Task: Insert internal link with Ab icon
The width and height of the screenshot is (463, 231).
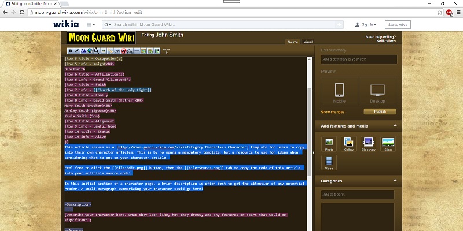Action: pos(83,51)
